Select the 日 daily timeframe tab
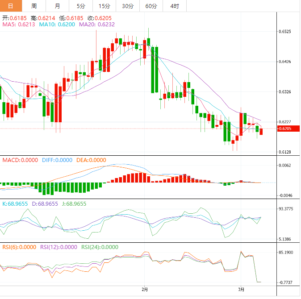301x299 pixels. pyautogui.click(x=11, y=6)
